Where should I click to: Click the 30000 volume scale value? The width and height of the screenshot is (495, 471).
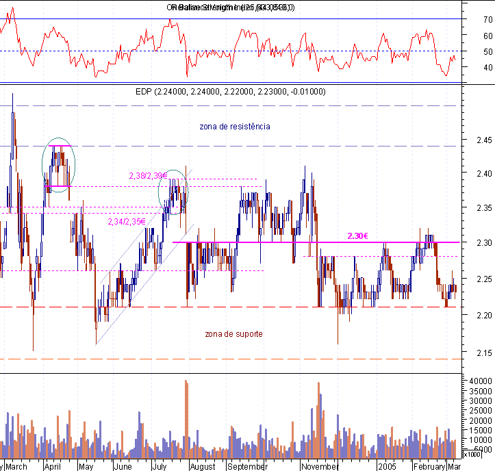coord(481,400)
